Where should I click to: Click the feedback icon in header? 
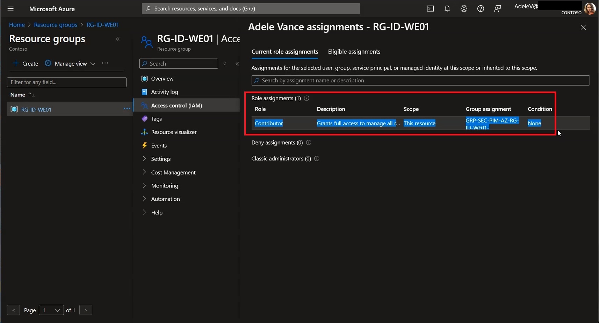(x=497, y=9)
